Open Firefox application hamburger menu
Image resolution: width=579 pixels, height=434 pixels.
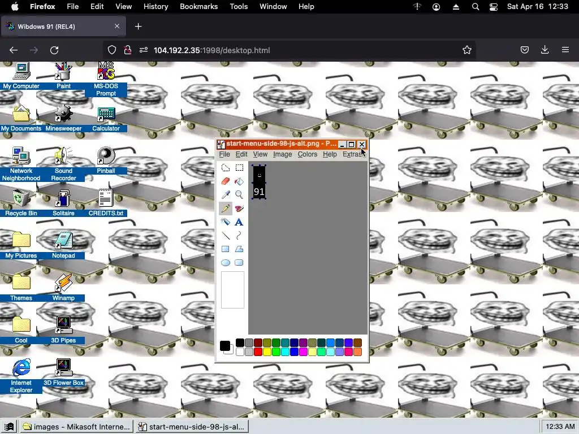point(565,50)
